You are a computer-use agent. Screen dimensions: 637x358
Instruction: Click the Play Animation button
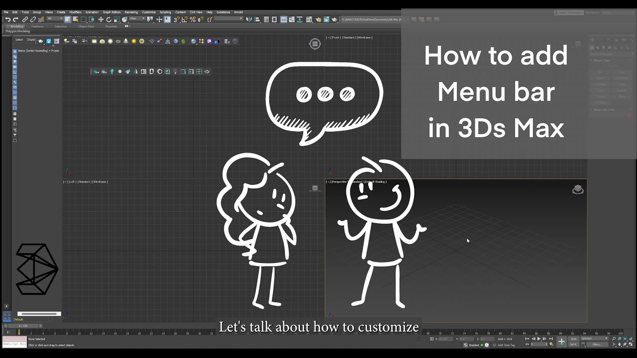[539, 339]
